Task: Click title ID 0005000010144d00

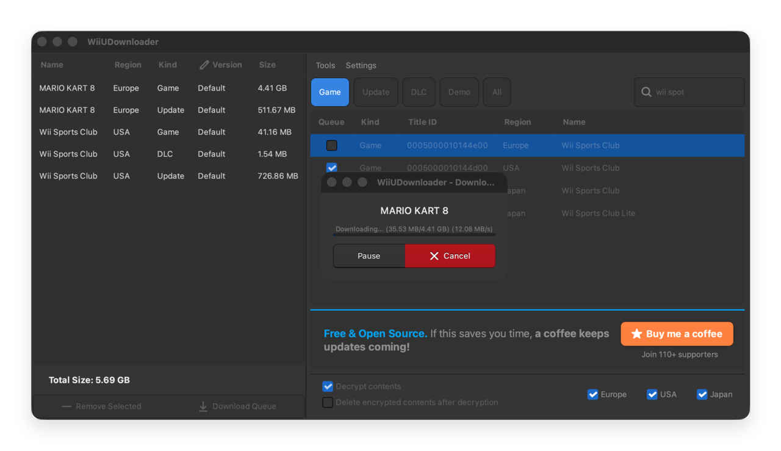Action: [447, 168]
